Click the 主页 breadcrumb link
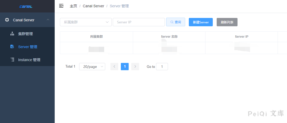Screen dimensions: 287x123 coord(73,6)
